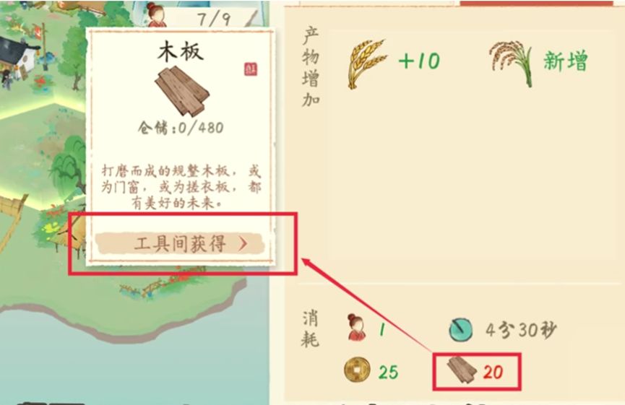Click the copper coin cost icon

pos(357,370)
